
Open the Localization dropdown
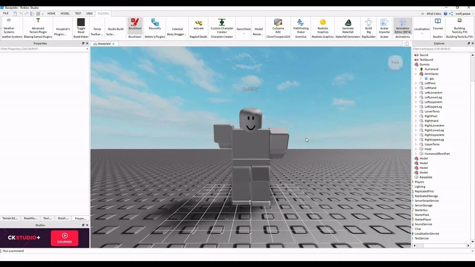coord(422,31)
